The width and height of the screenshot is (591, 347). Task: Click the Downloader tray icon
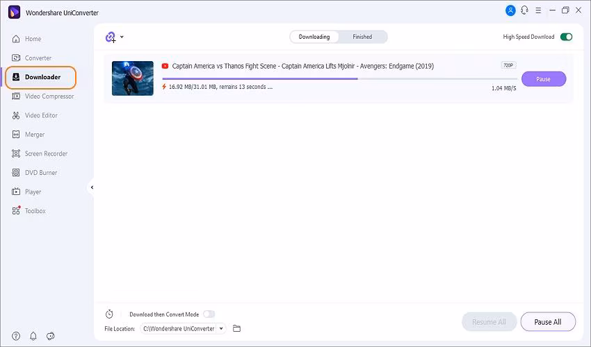point(16,77)
